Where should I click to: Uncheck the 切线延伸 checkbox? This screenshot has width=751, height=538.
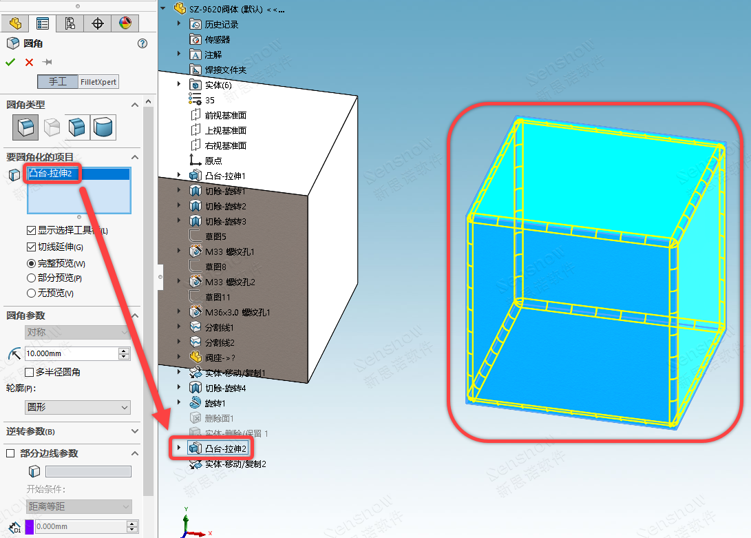(x=31, y=247)
